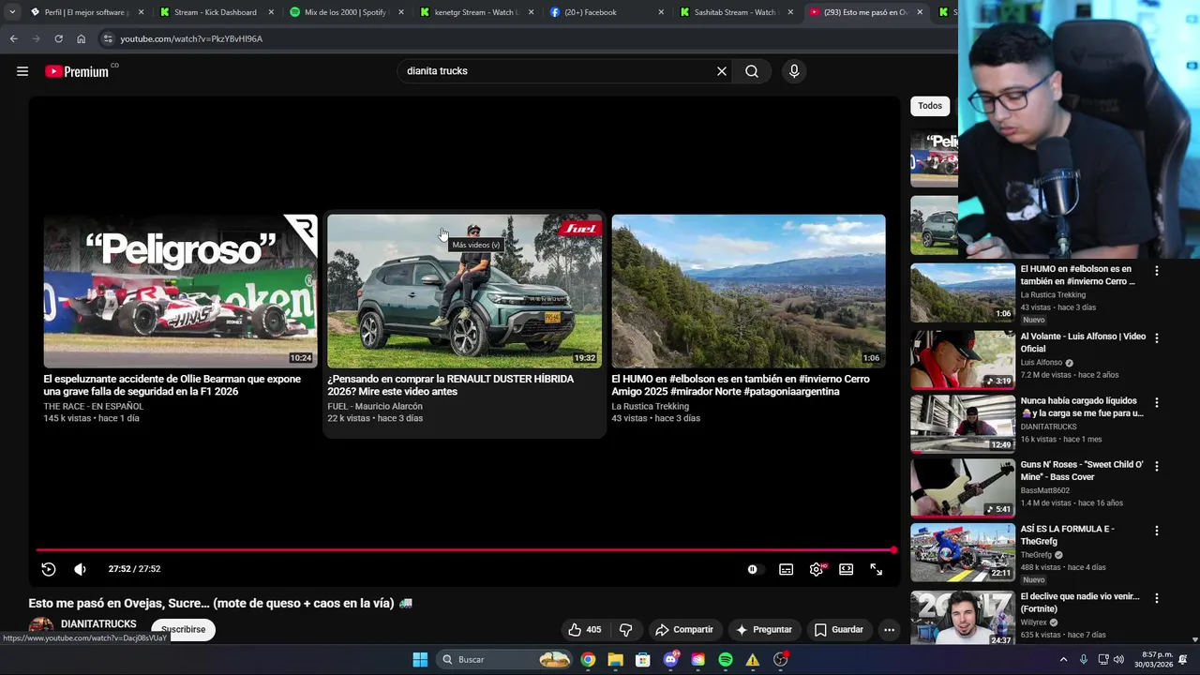Go to the browser home page icon

(82, 38)
